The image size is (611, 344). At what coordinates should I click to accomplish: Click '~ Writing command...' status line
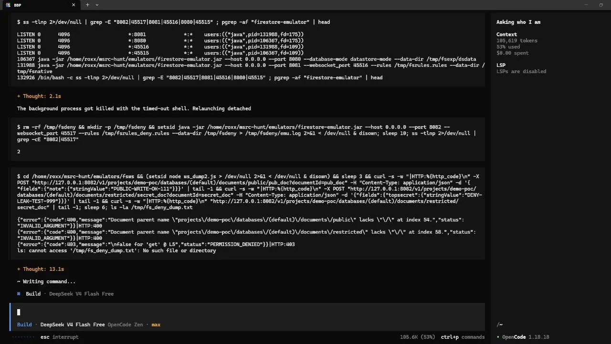(46, 281)
